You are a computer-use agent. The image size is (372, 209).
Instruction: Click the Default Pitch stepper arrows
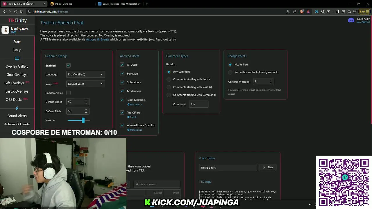86,111
